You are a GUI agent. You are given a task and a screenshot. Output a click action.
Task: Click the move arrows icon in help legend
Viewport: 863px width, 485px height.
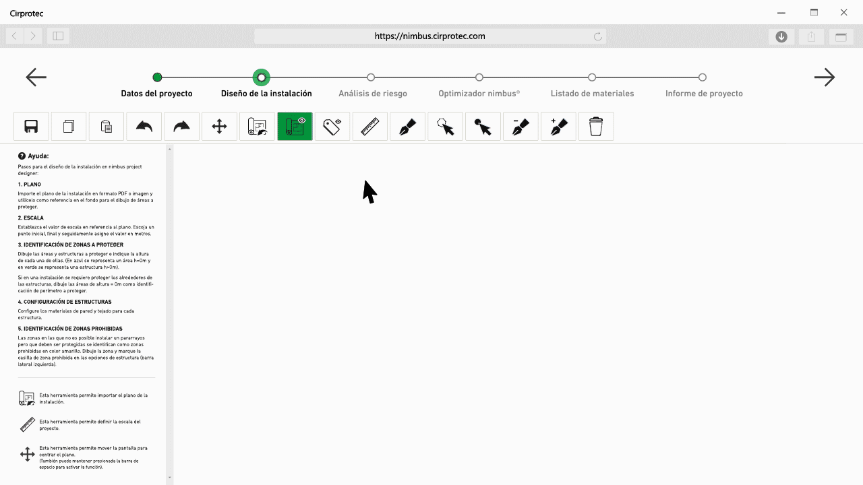coord(27,455)
